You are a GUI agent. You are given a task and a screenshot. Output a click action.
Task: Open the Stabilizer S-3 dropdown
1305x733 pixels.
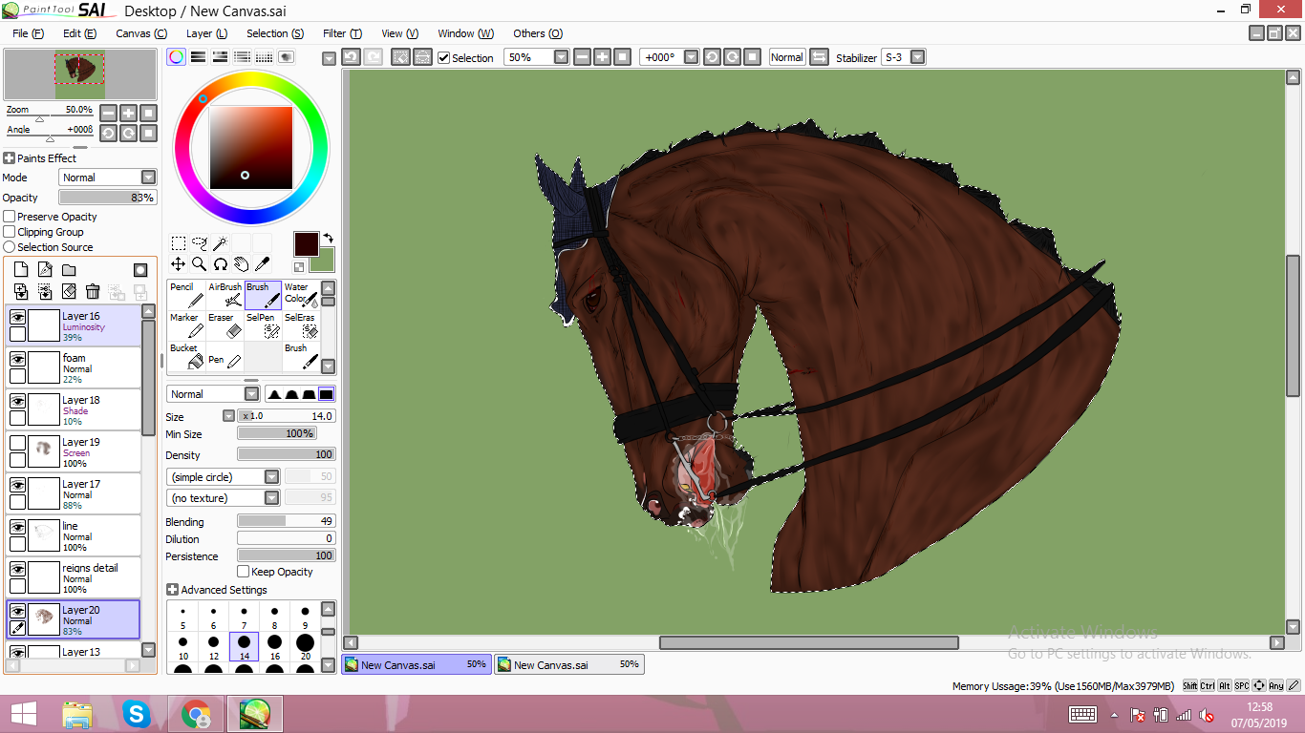tap(917, 57)
